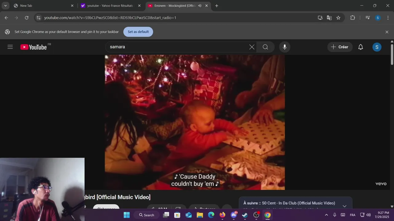Viewport: 394px width, 221px height.
Task: Select Google Chrome taskbar icon
Action: (267, 215)
